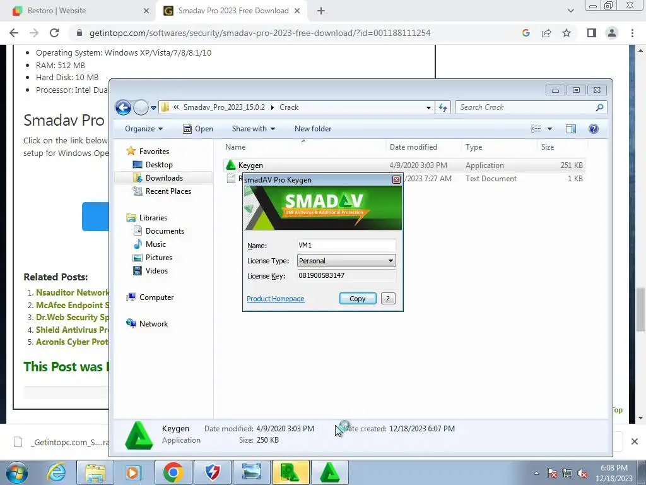
Task: Open the Product Homepage link
Action: (276, 299)
